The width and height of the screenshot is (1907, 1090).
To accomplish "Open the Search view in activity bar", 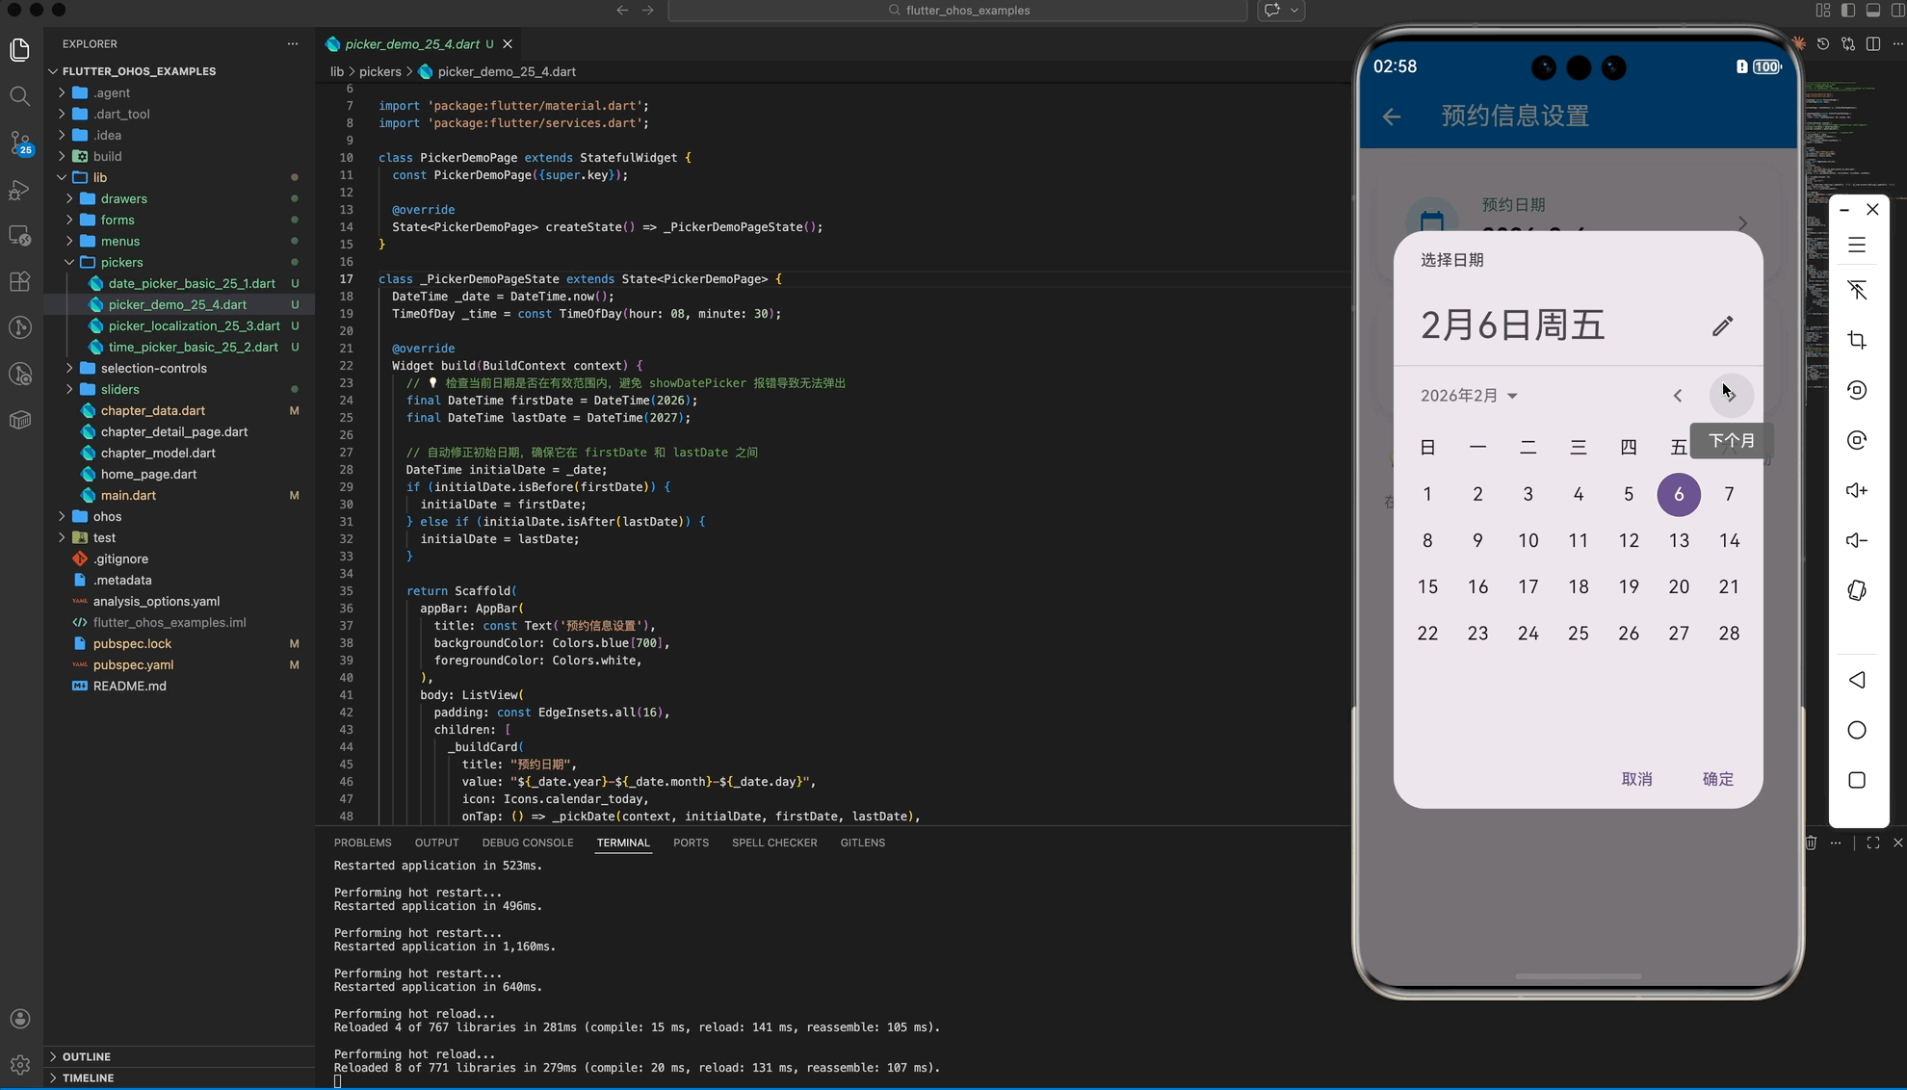I will click(x=20, y=96).
